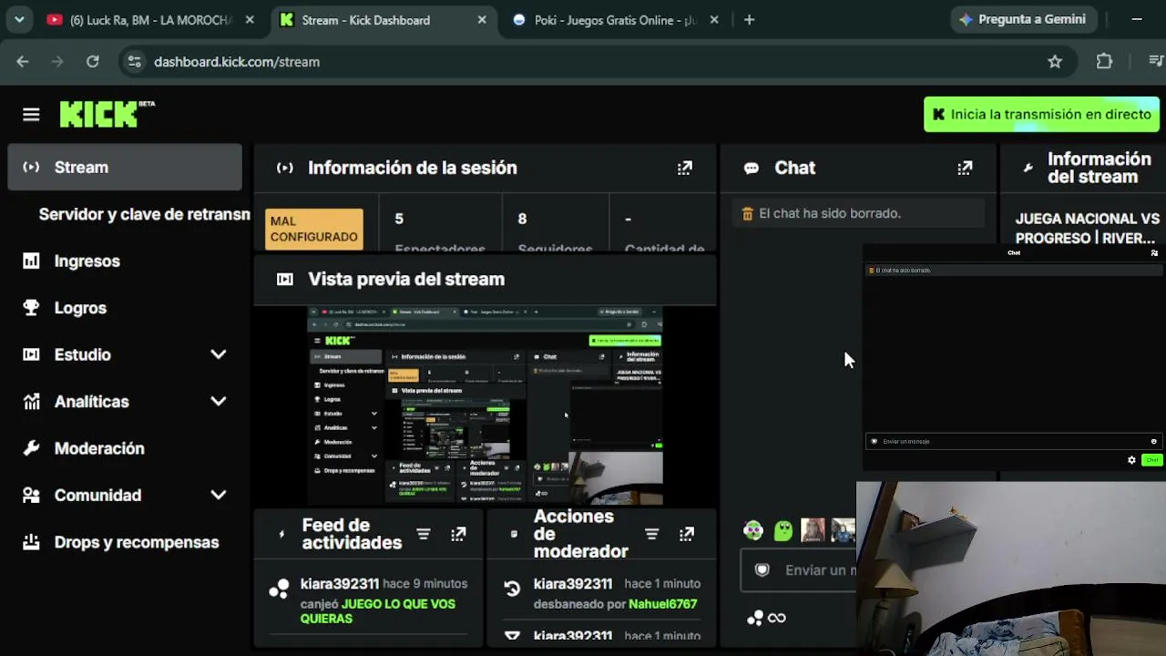Pop out the Información de la sesión panel
The height and width of the screenshot is (656, 1166).
(685, 168)
